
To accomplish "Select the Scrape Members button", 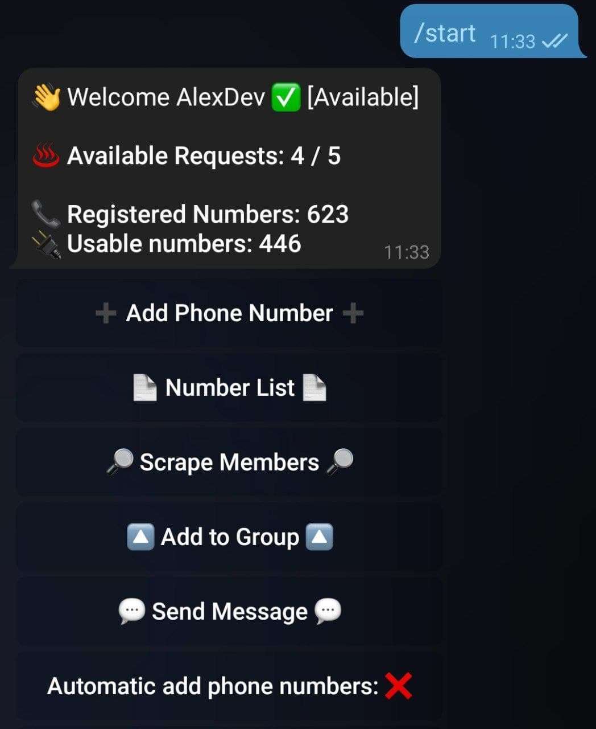I will (229, 462).
